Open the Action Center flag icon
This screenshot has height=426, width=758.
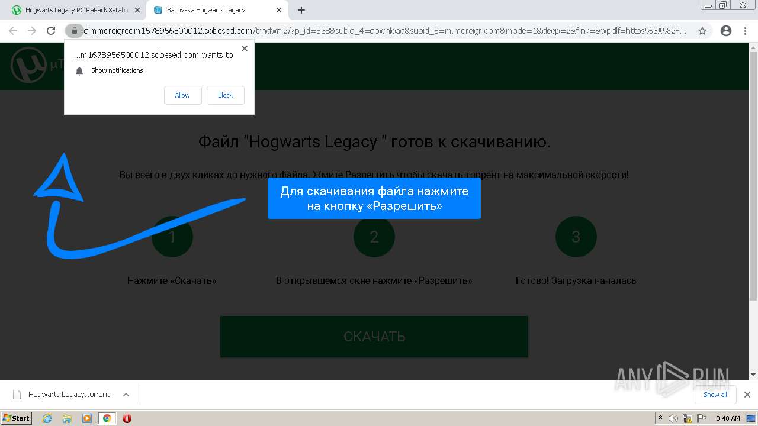(x=702, y=418)
